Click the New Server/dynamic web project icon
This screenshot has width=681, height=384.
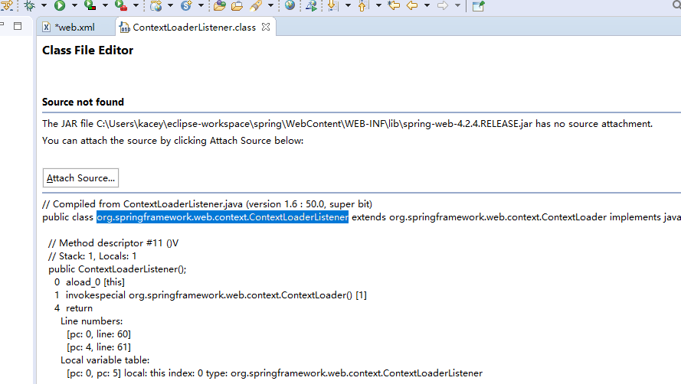pyautogui.click(x=156, y=5)
